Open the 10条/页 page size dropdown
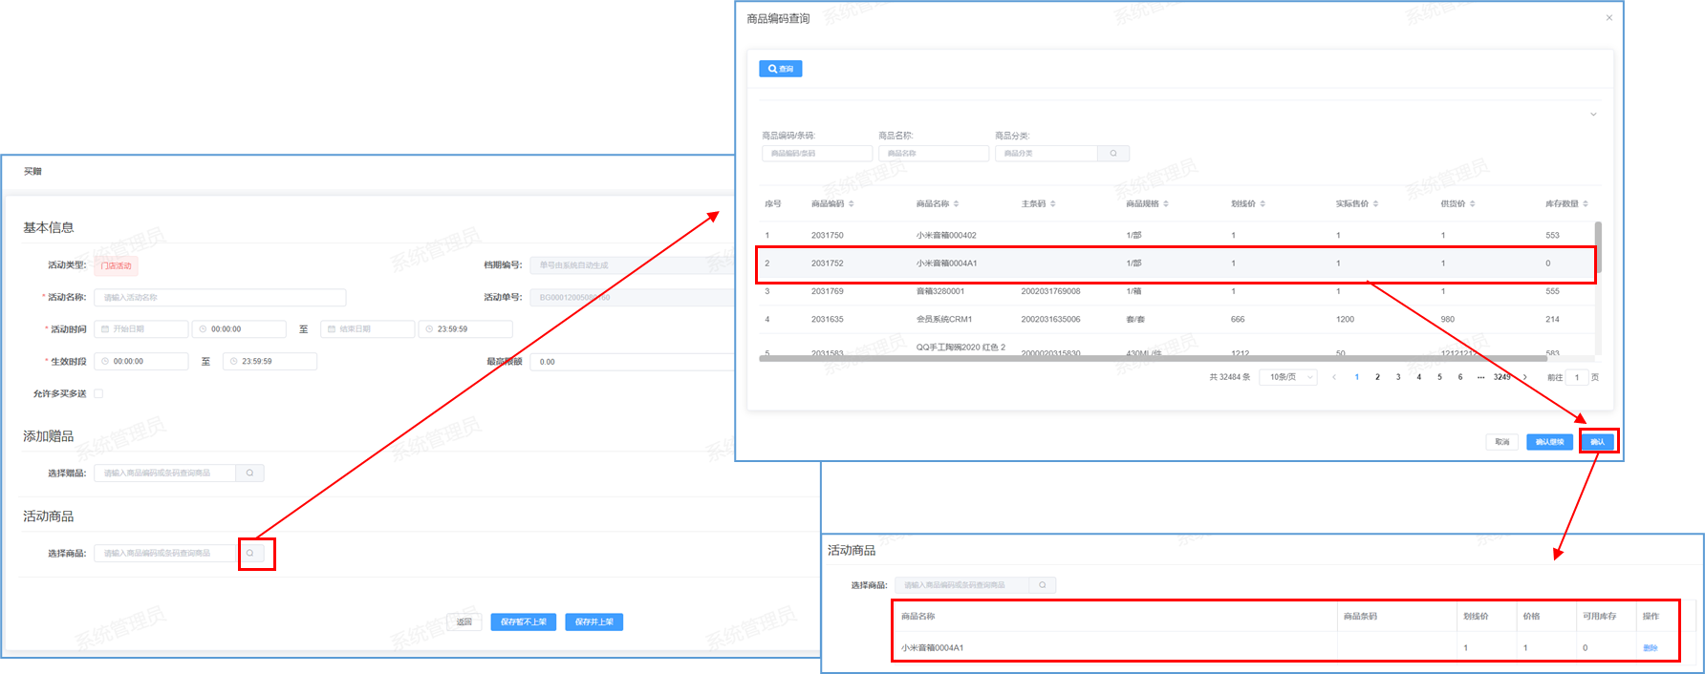The height and width of the screenshot is (674, 1705). coord(1288,377)
